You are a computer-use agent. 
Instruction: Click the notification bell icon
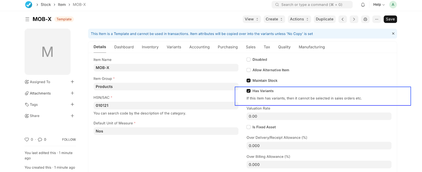[x=363, y=5]
